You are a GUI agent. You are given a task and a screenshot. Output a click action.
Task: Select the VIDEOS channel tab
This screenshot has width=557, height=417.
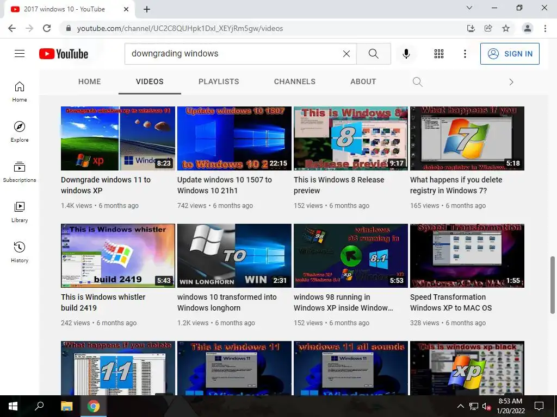click(x=150, y=81)
